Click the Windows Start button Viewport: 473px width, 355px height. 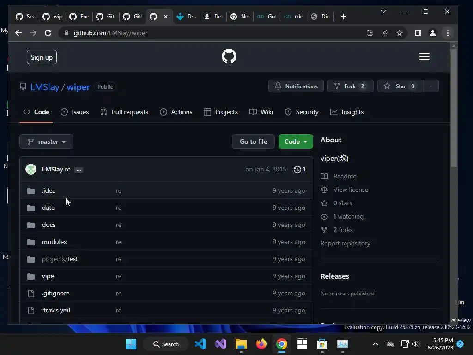pos(131,344)
